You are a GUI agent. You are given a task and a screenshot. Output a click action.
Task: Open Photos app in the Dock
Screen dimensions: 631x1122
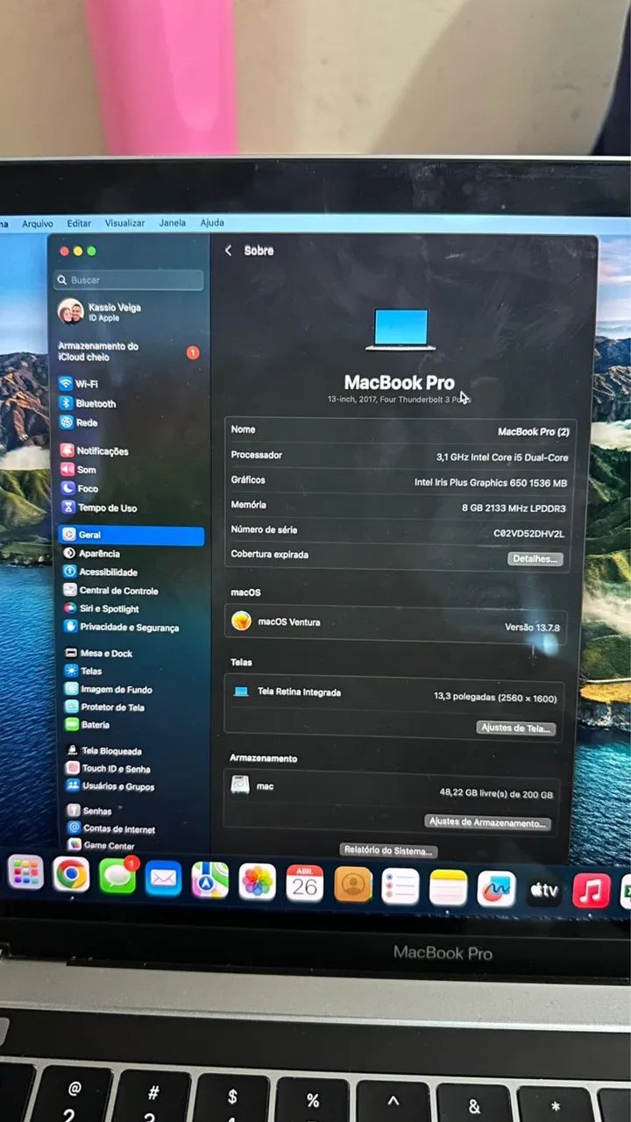click(258, 882)
